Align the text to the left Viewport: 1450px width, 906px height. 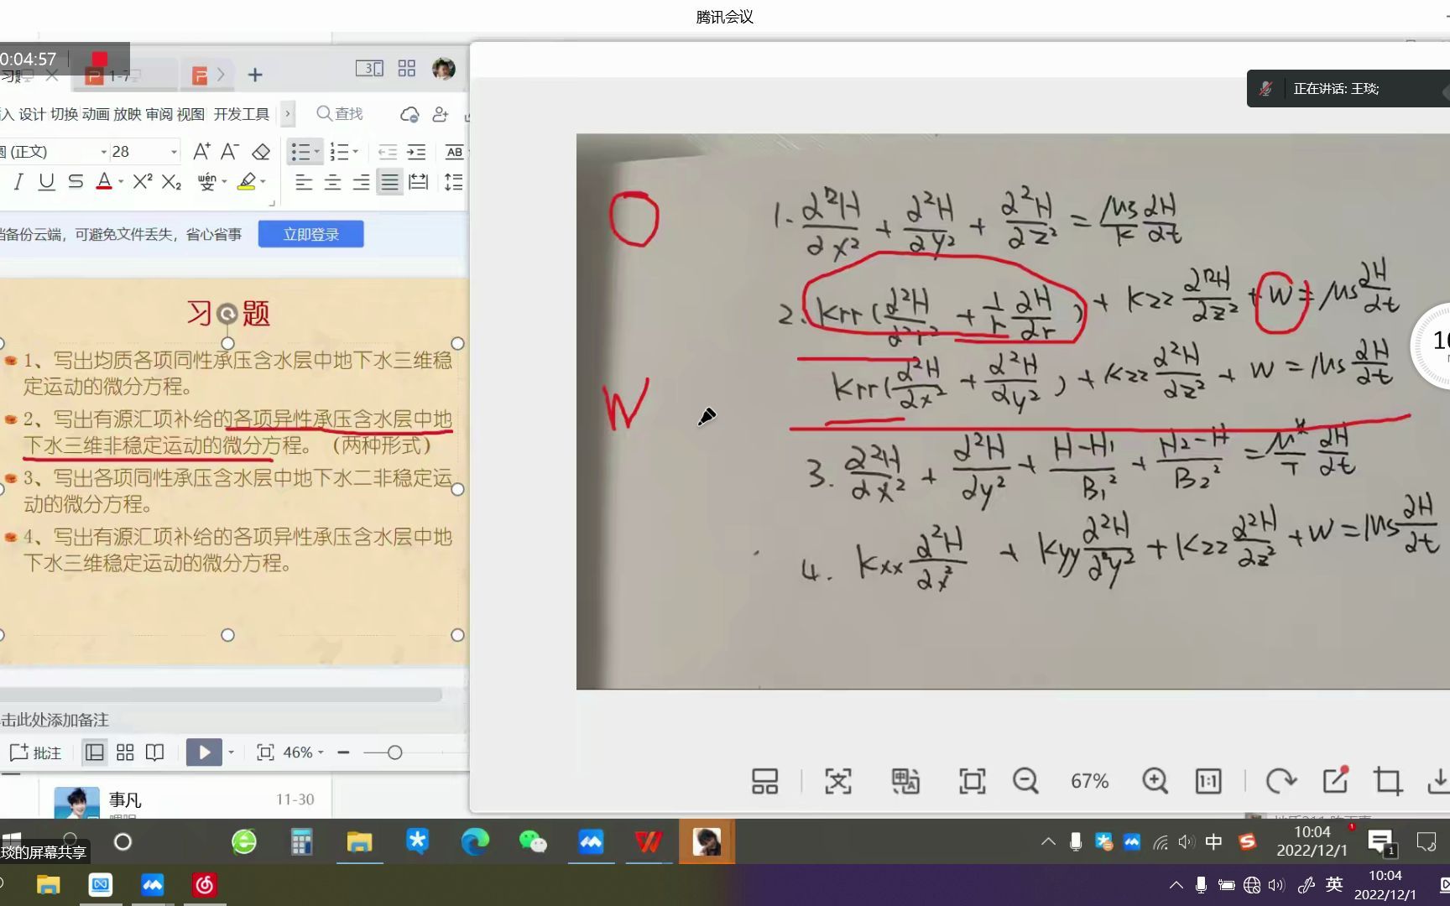tap(304, 181)
